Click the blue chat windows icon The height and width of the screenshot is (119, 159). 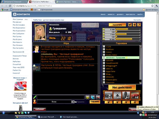(93, 97)
